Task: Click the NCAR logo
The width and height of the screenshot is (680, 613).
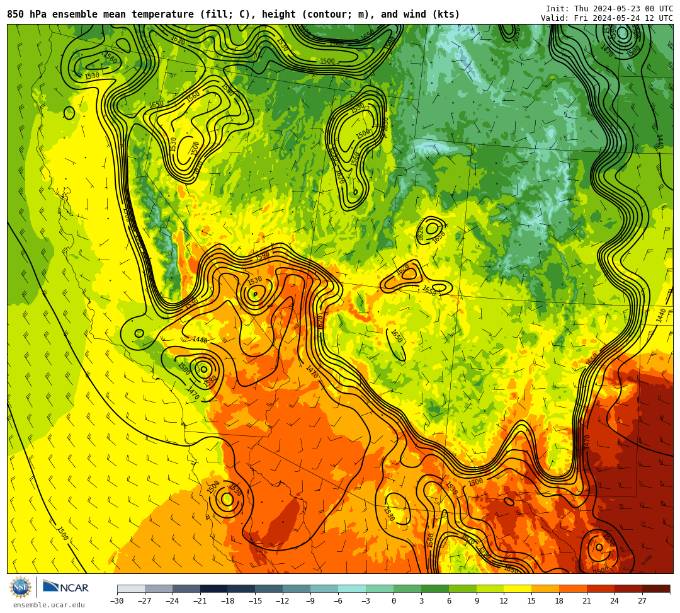Action: coord(66,587)
